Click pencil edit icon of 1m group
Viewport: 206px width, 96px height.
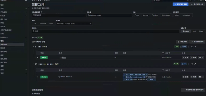pos(195,47)
